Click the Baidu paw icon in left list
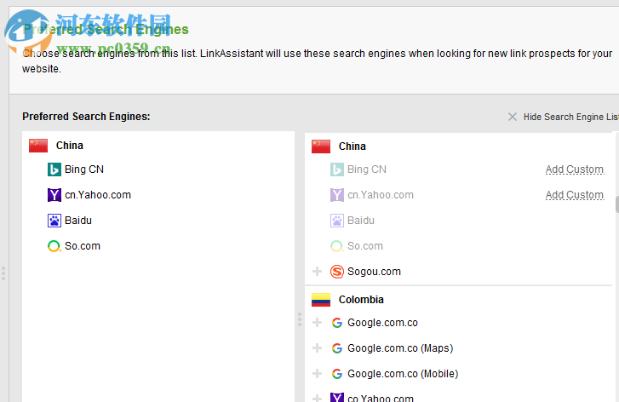Viewport: 619px width, 402px height. (54, 221)
